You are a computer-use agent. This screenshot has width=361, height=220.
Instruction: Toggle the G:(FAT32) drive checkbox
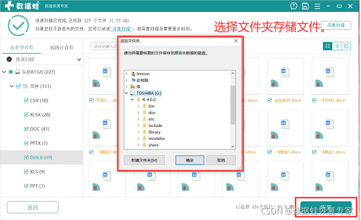point(11,72)
